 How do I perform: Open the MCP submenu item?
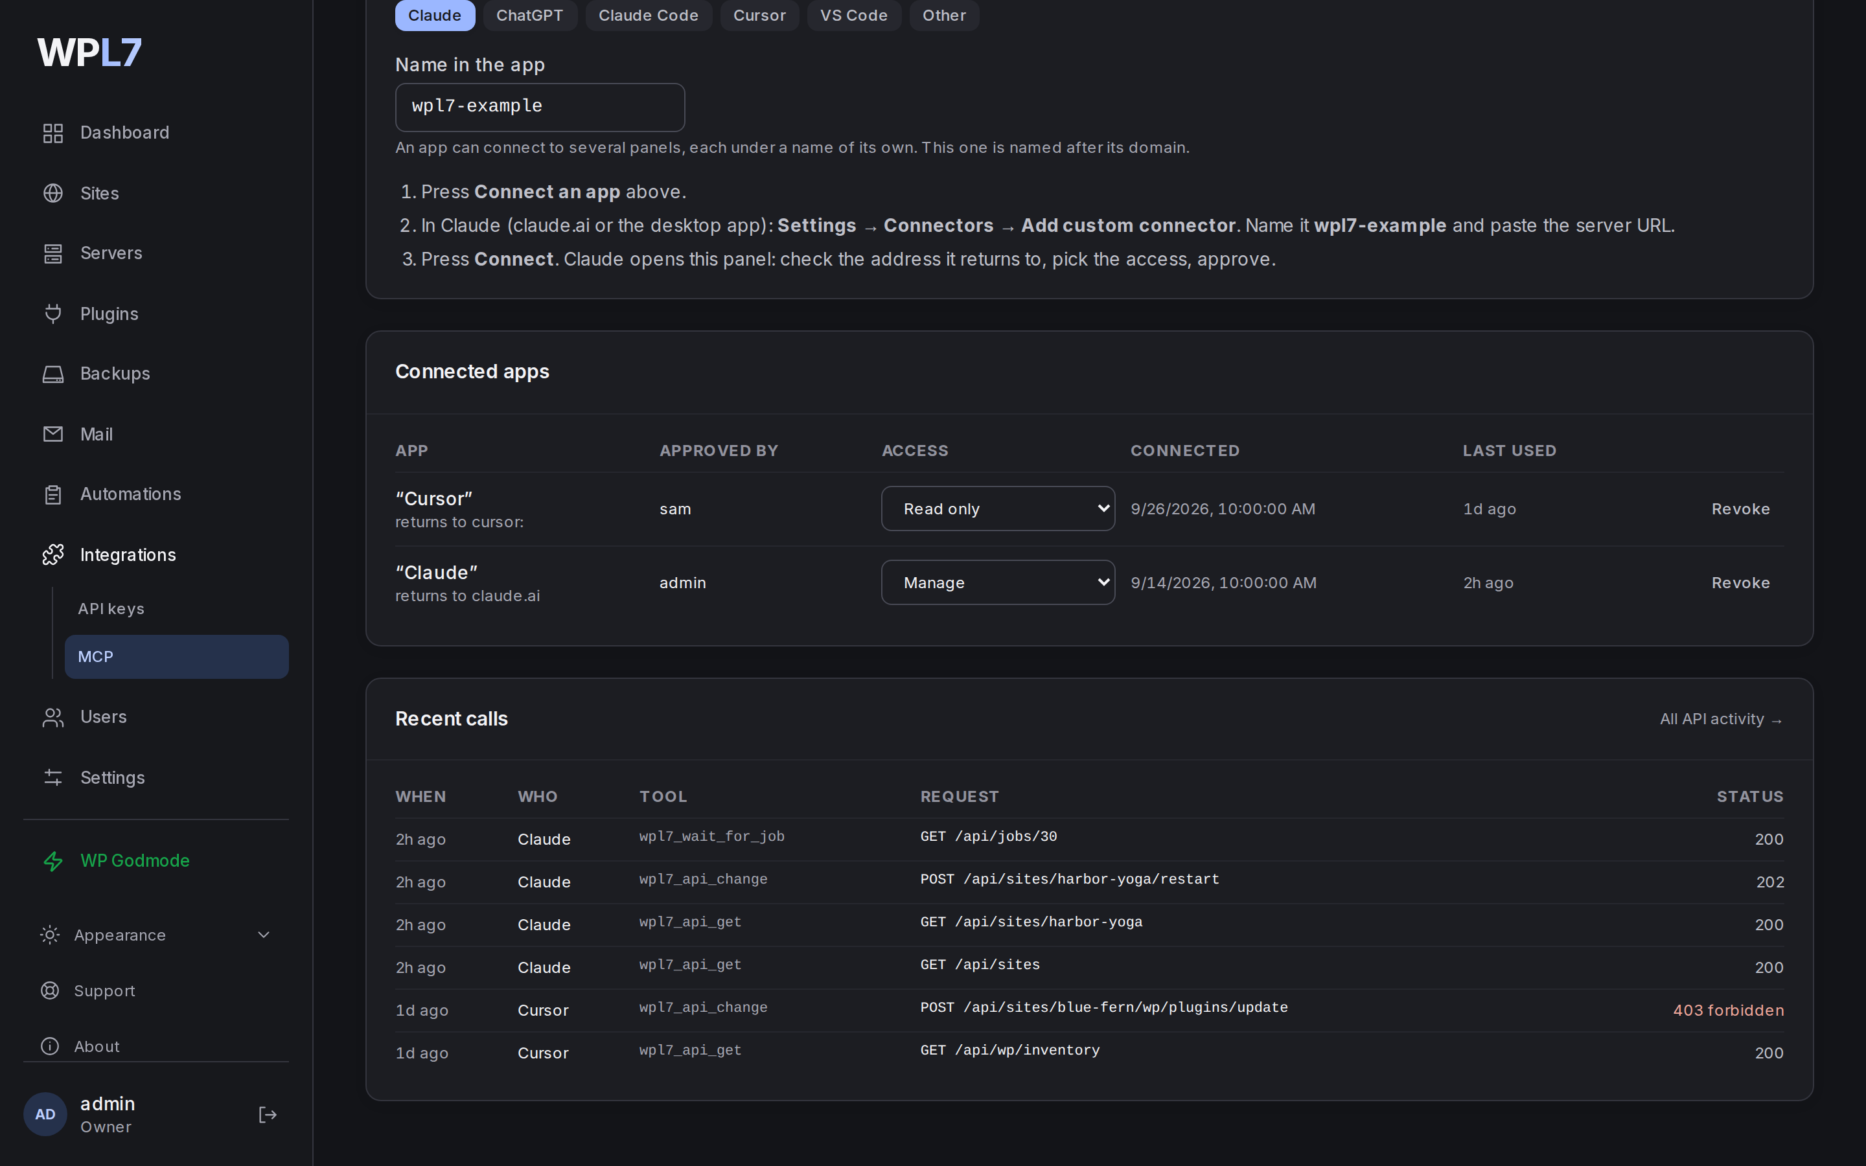click(x=177, y=656)
